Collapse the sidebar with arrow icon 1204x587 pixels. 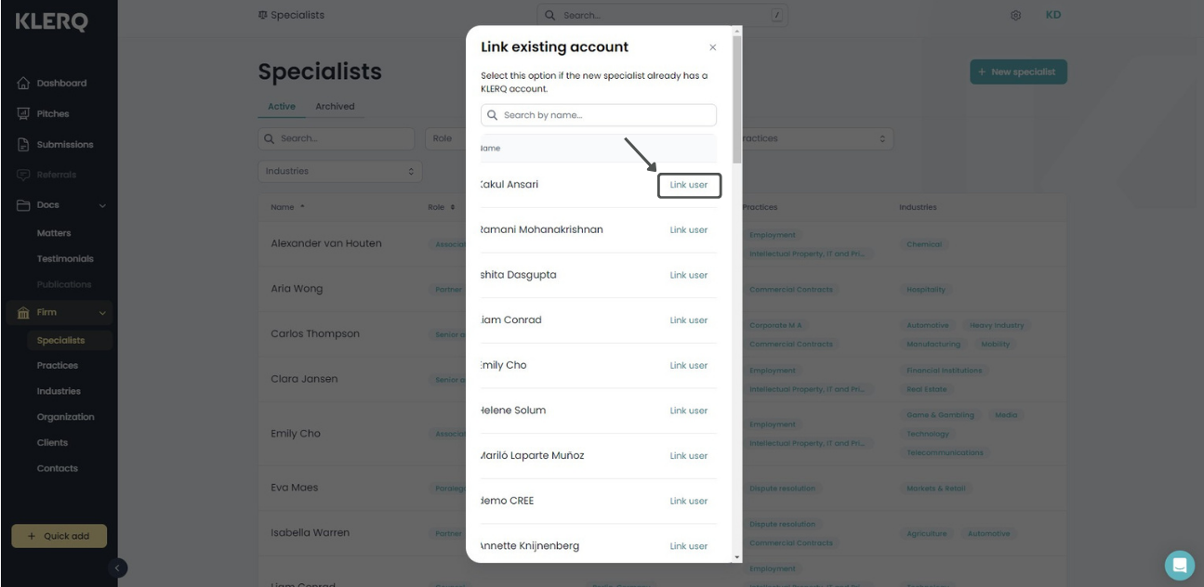[x=117, y=567]
